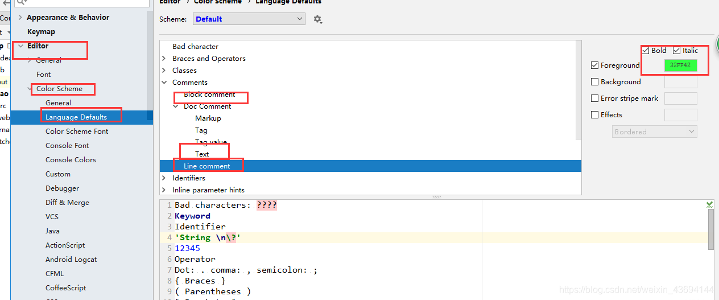The image size is (719, 300).
Task: Collapse the Color Scheme arrow
Action: [x=30, y=89]
